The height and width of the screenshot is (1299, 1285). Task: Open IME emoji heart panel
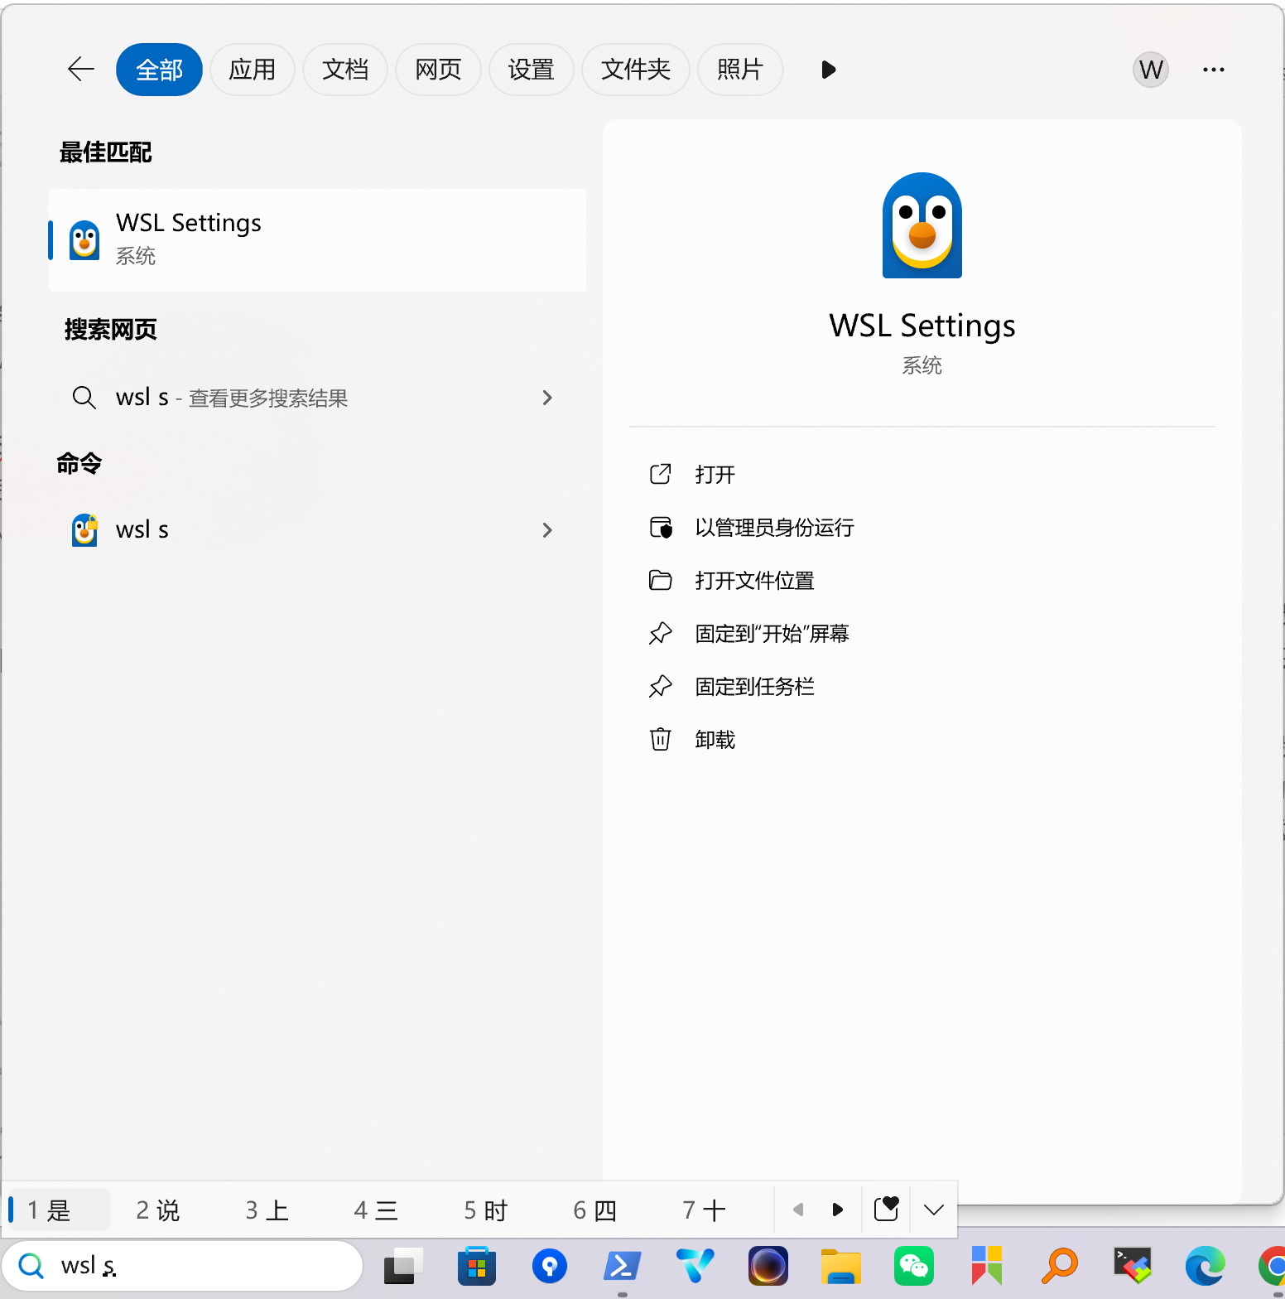[x=886, y=1210]
